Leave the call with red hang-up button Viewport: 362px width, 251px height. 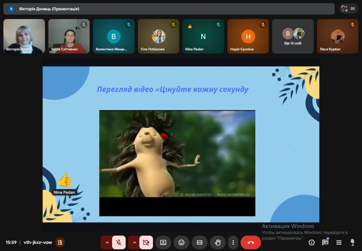(251, 243)
